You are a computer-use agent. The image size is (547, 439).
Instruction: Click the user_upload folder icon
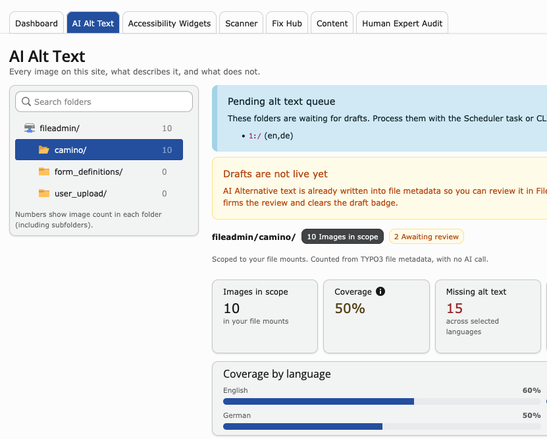pyautogui.click(x=44, y=193)
